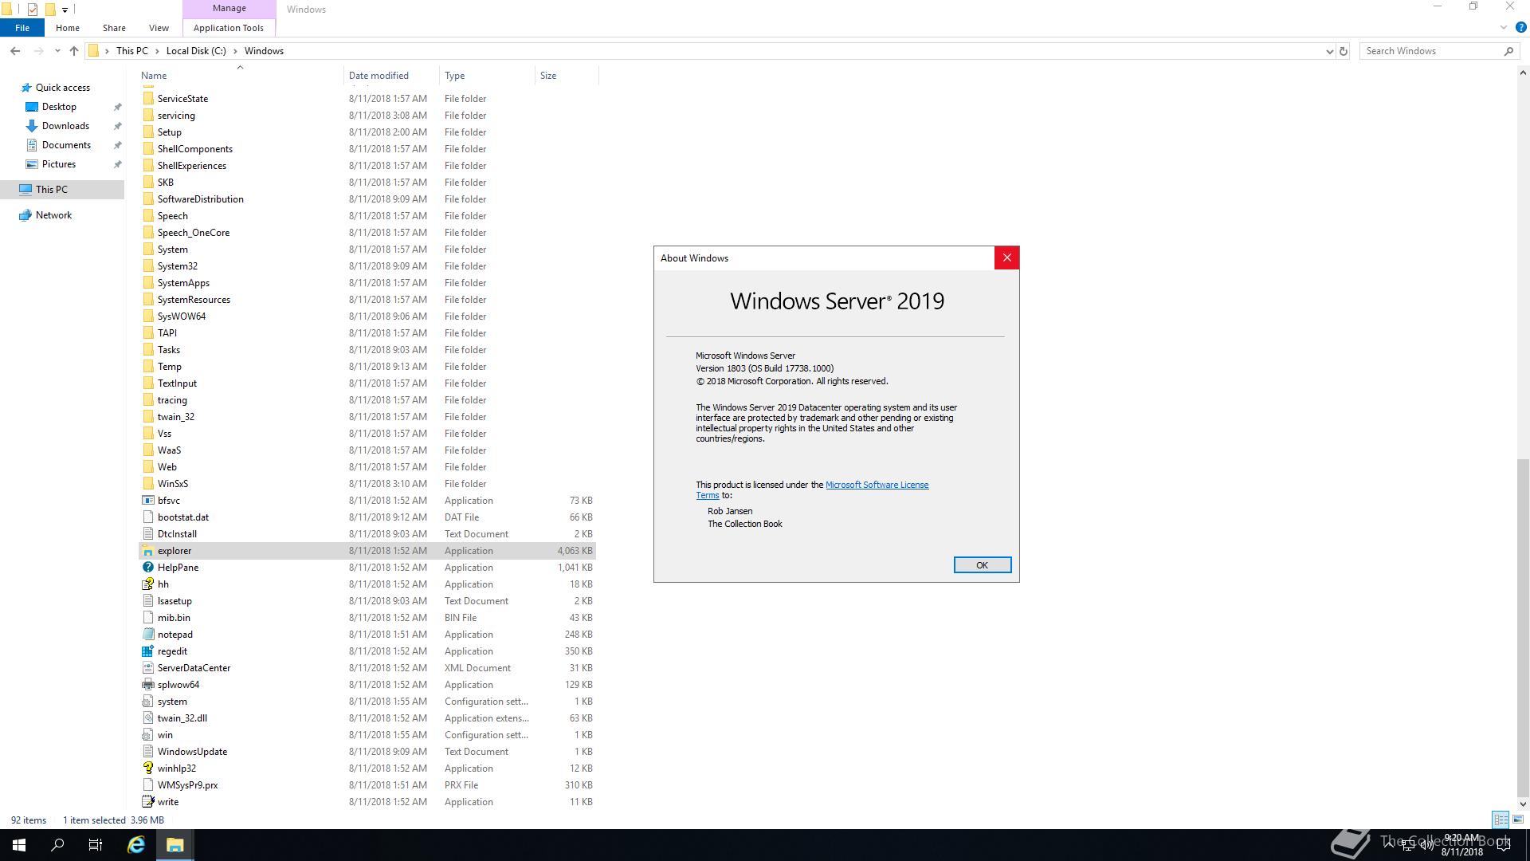
Task: Click OK in About Windows dialog
Action: click(x=982, y=565)
